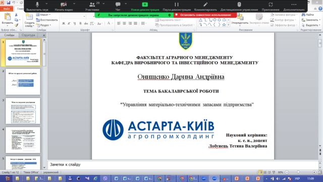This screenshot has width=323, height=182.
Task: Align text right
Action: (130, 23)
